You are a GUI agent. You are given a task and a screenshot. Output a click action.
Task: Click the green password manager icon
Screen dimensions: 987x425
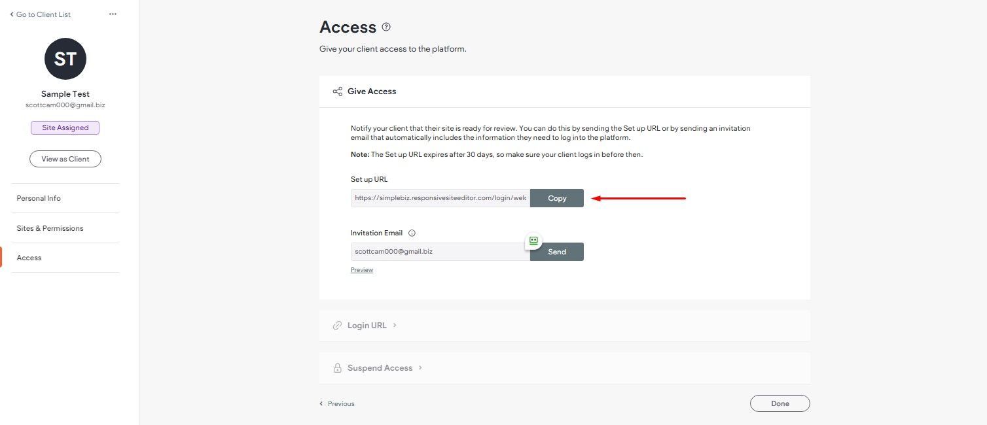click(533, 241)
